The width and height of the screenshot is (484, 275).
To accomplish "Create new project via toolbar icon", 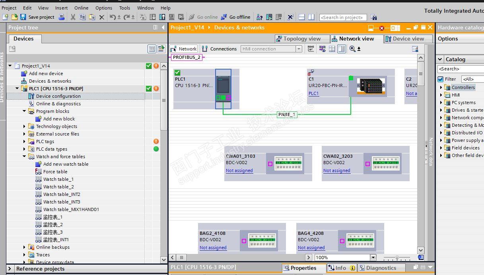I will [5, 17].
